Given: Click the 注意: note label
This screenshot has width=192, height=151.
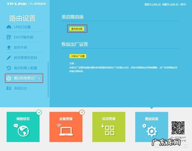Looking at the screenshot, I should pos(72,63).
